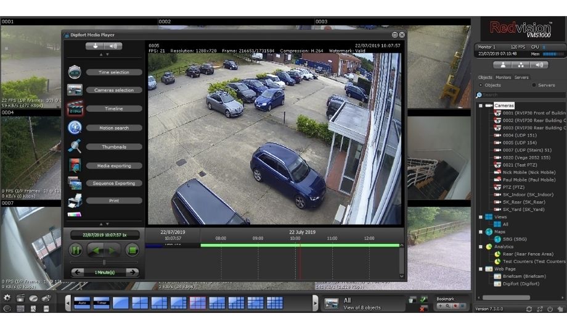The image size is (567, 329).
Task: Collapse the Web Page tree node
Action: point(481,269)
